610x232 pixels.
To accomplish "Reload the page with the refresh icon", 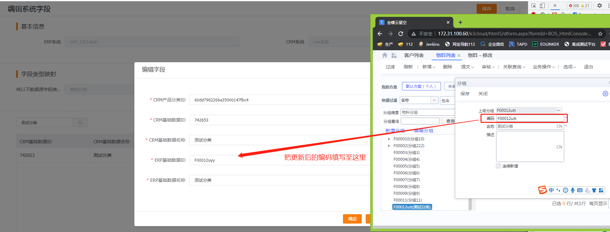I will (401, 34).
